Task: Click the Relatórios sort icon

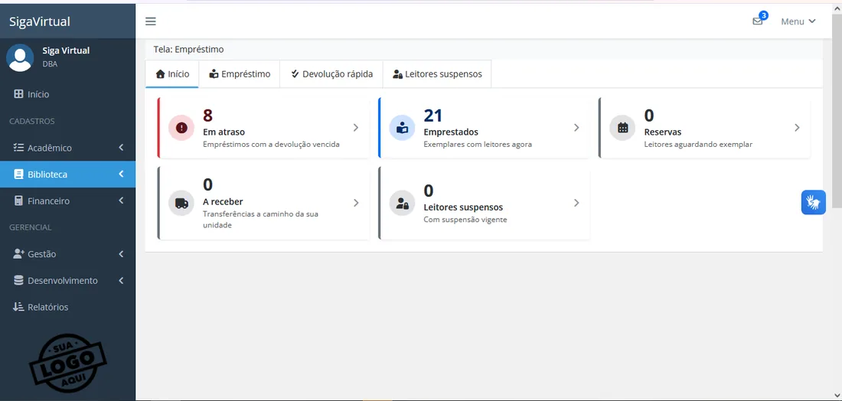Action: [18, 307]
